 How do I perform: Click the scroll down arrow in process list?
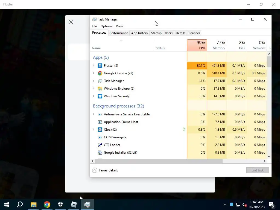click(x=269, y=157)
